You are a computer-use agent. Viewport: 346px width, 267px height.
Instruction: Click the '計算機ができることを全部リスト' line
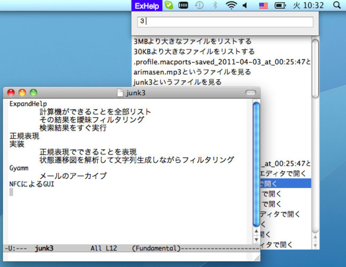(95, 112)
